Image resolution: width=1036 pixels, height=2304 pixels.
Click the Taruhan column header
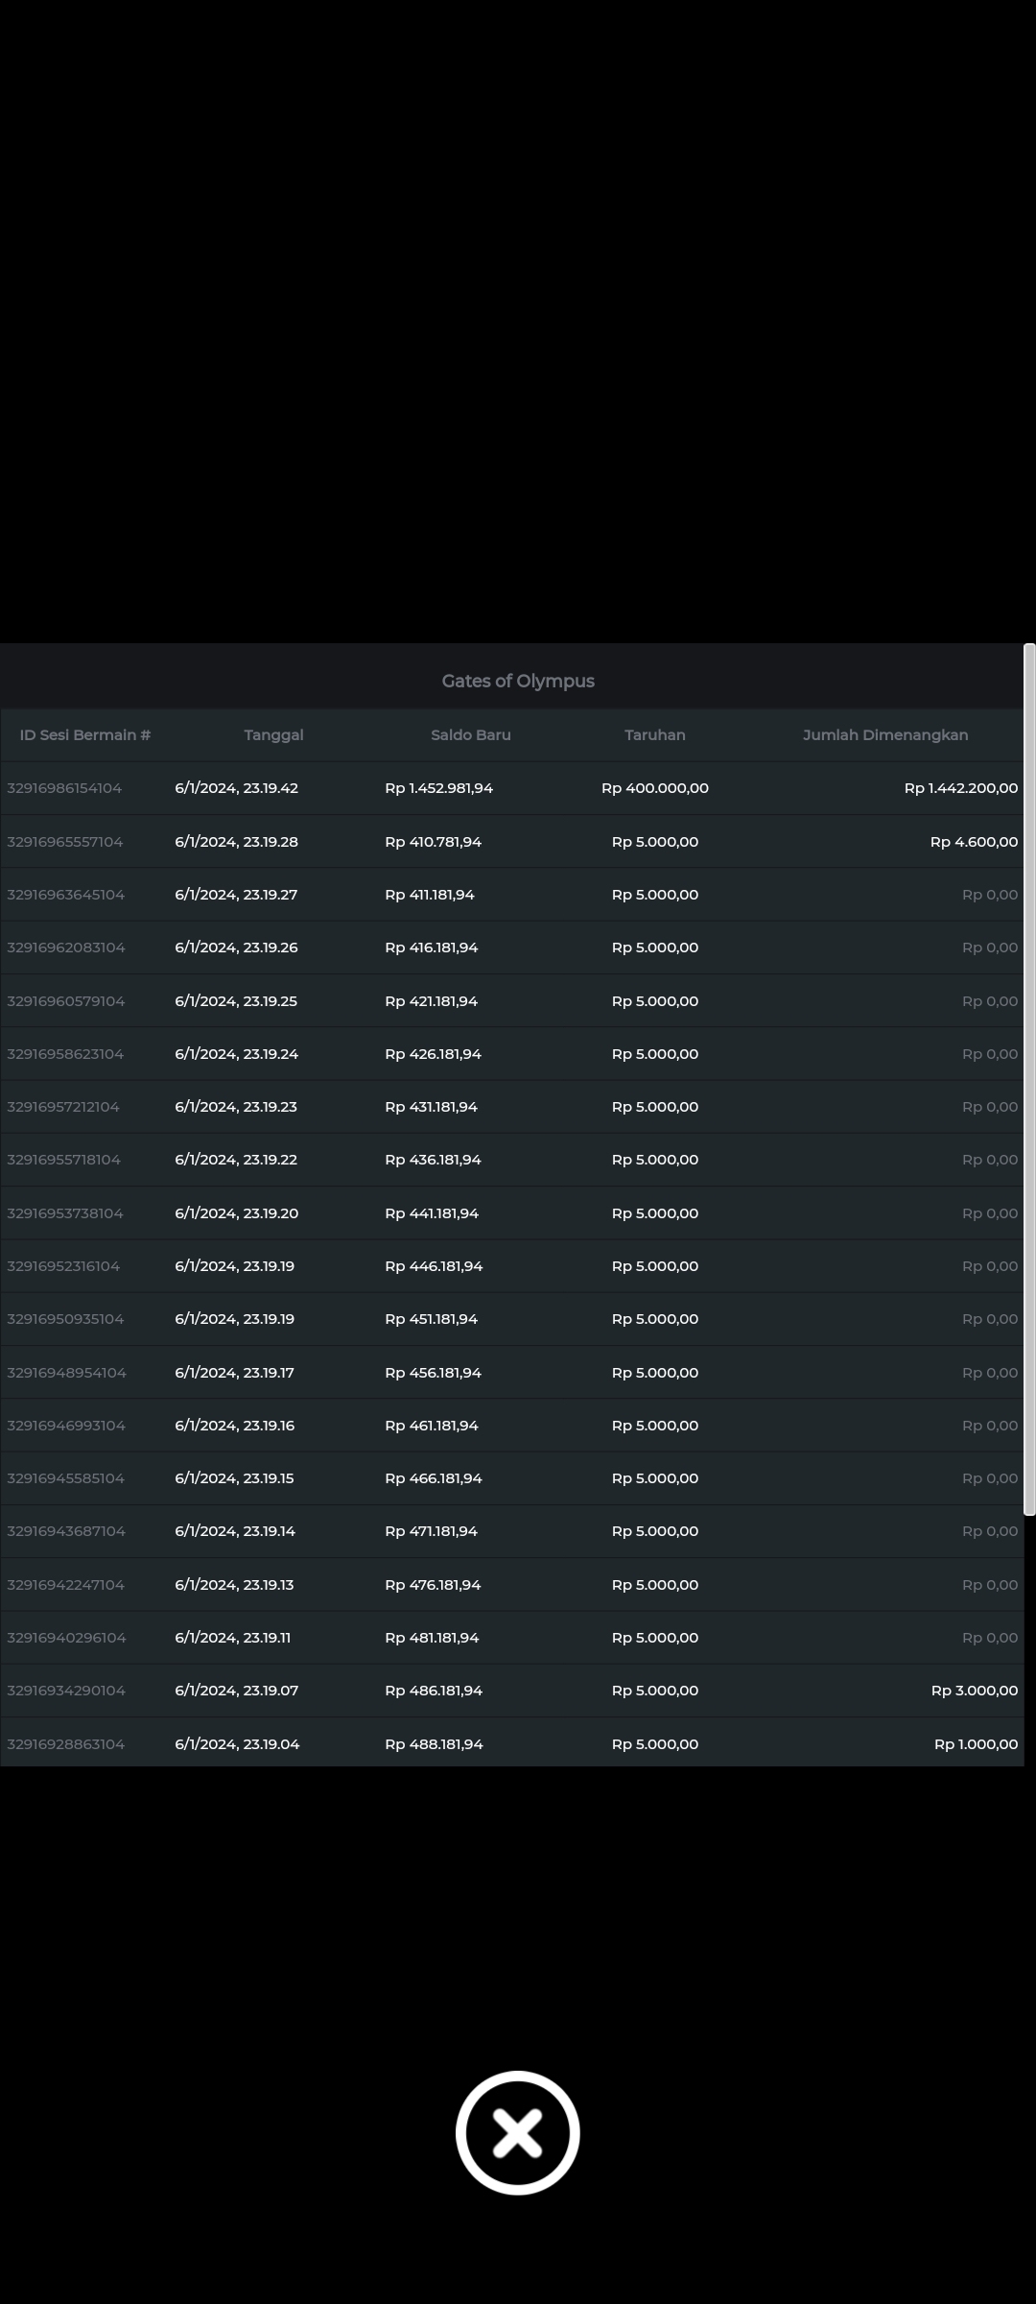(x=654, y=734)
